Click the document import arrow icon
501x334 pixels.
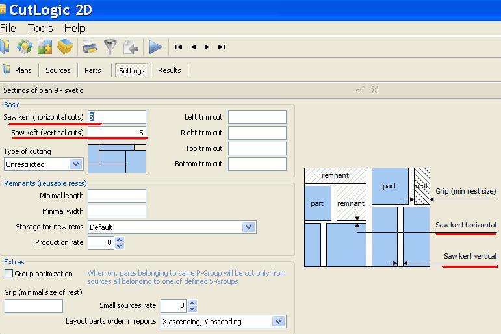coord(131,47)
